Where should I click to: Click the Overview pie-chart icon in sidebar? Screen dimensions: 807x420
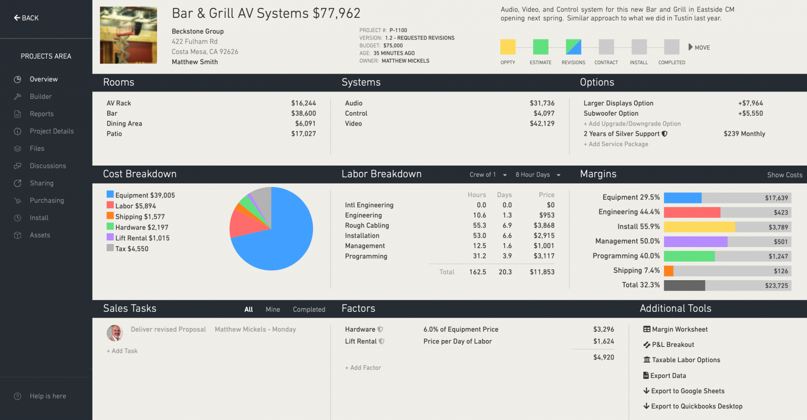click(17, 79)
